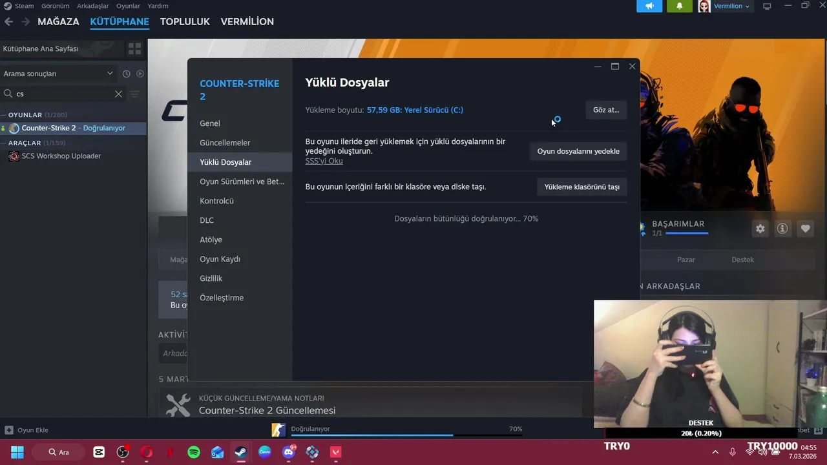Select Atölye in properties sidebar

tap(240, 240)
